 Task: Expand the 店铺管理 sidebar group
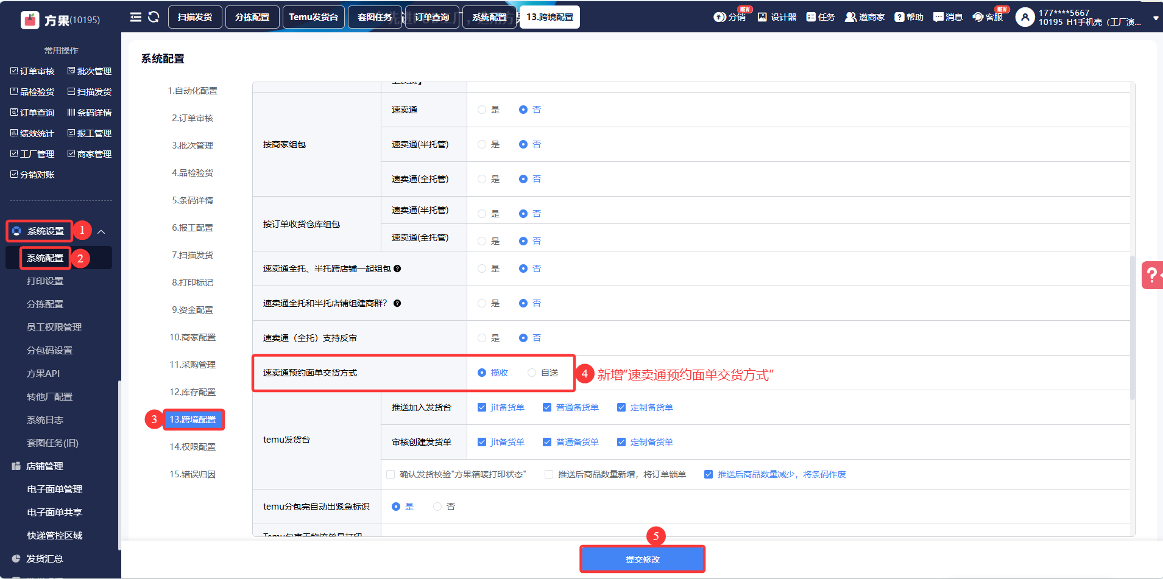tap(44, 466)
